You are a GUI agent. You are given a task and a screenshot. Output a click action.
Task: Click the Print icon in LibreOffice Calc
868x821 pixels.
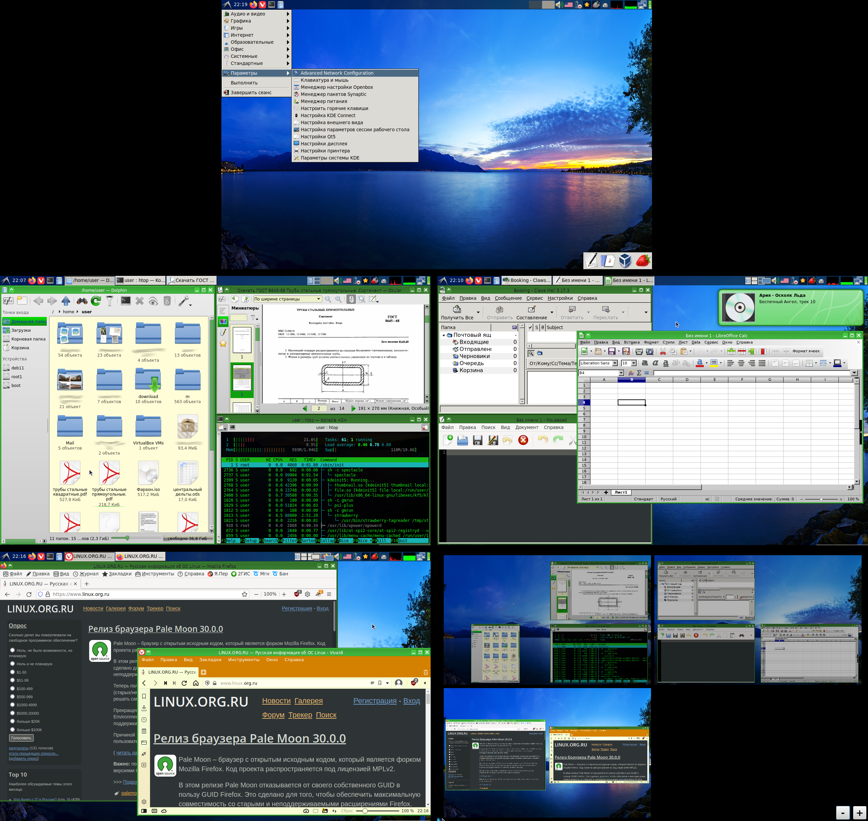pyautogui.click(x=639, y=351)
